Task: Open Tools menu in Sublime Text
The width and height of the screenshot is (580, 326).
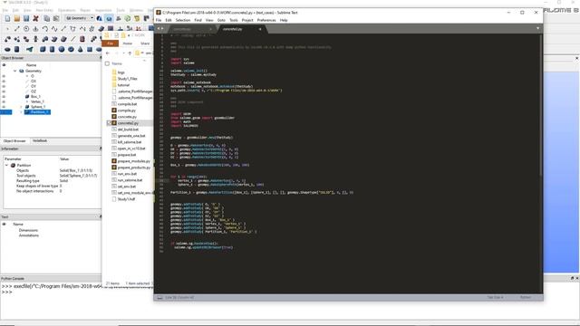Action: (234, 20)
